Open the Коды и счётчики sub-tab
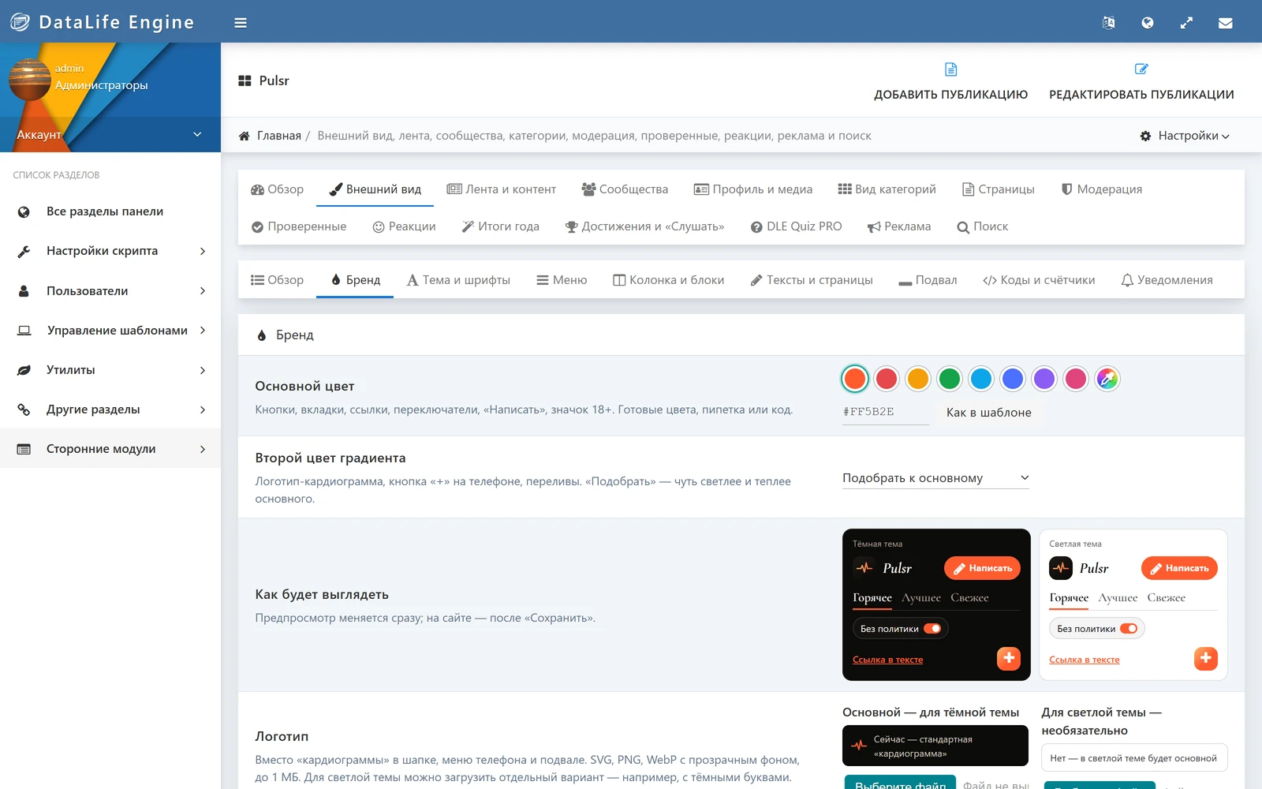 [x=1039, y=280]
